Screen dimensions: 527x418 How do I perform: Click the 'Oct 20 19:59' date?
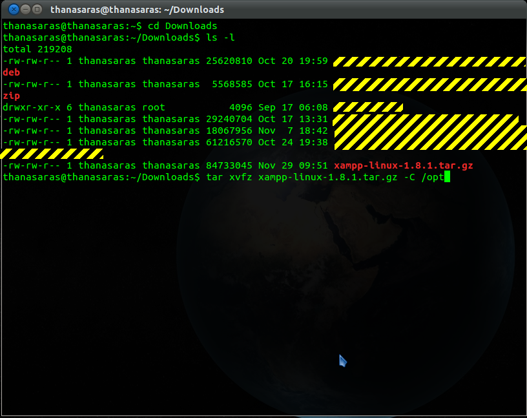(x=293, y=61)
